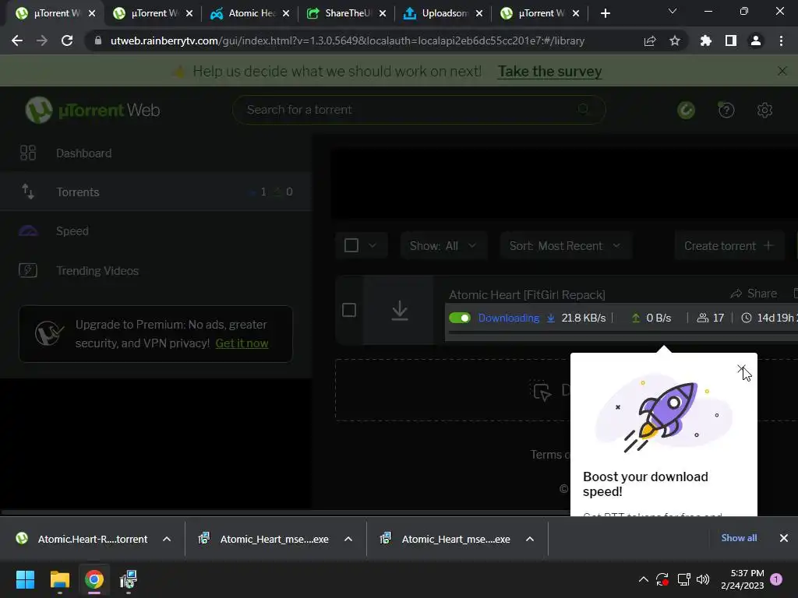Open the Sort: Most Recent dropdown
798x598 pixels.
click(x=566, y=246)
